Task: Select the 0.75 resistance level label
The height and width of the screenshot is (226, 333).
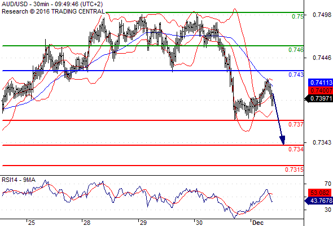Action: click(298, 16)
